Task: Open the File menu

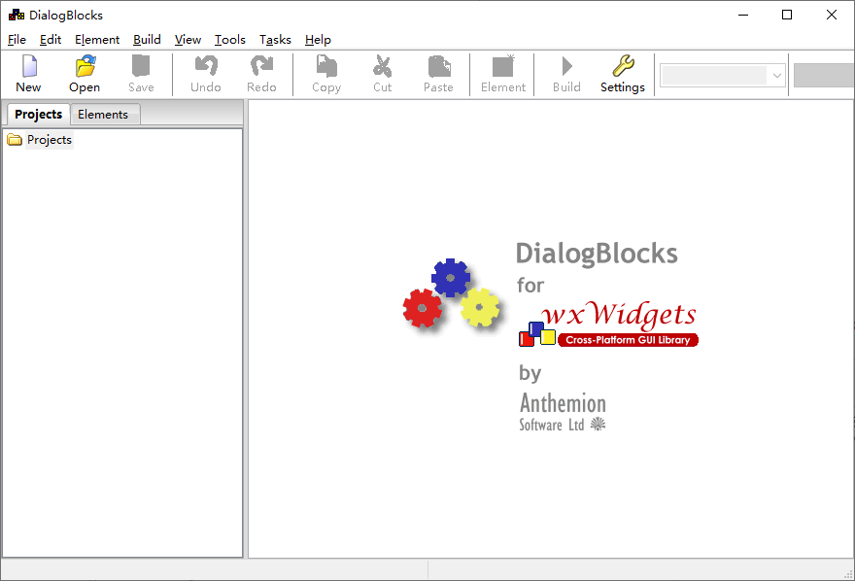Action: [x=17, y=40]
